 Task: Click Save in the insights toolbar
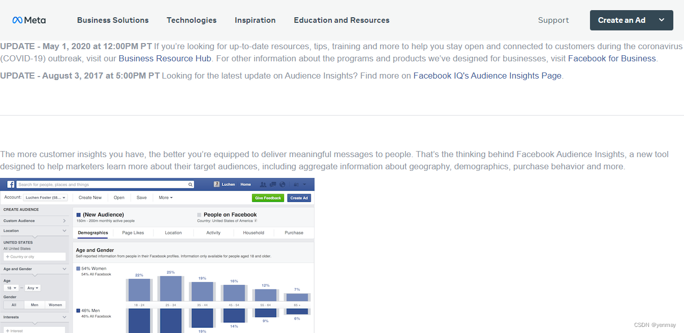(x=141, y=198)
